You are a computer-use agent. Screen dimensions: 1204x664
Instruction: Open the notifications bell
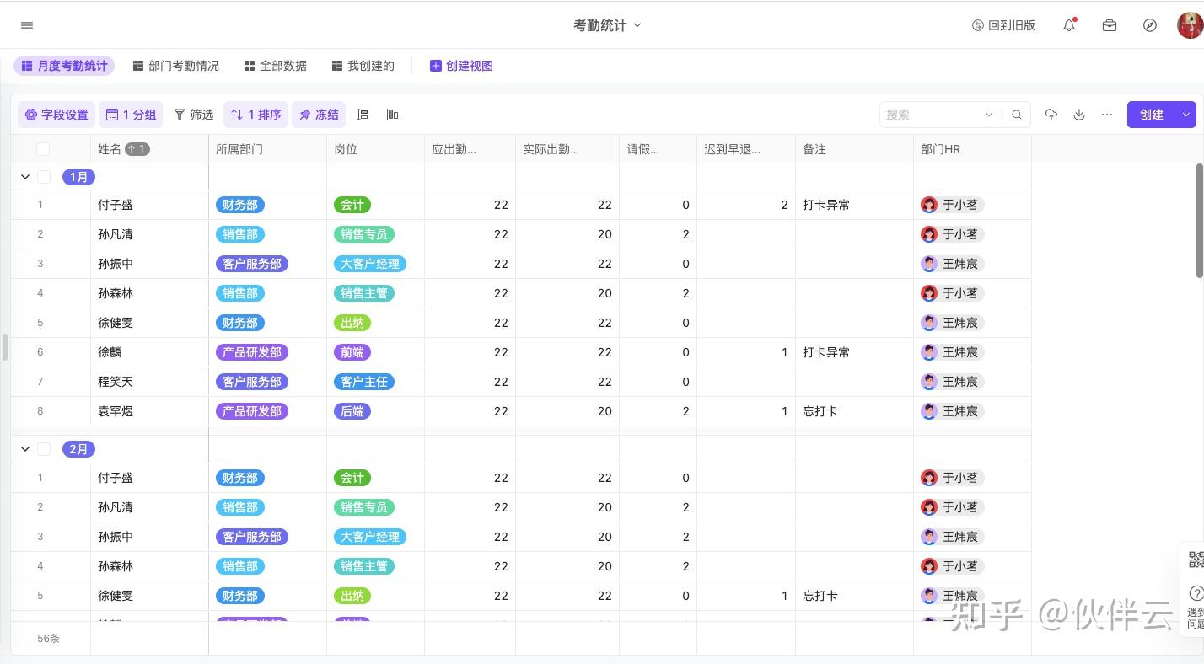[x=1069, y=25]
